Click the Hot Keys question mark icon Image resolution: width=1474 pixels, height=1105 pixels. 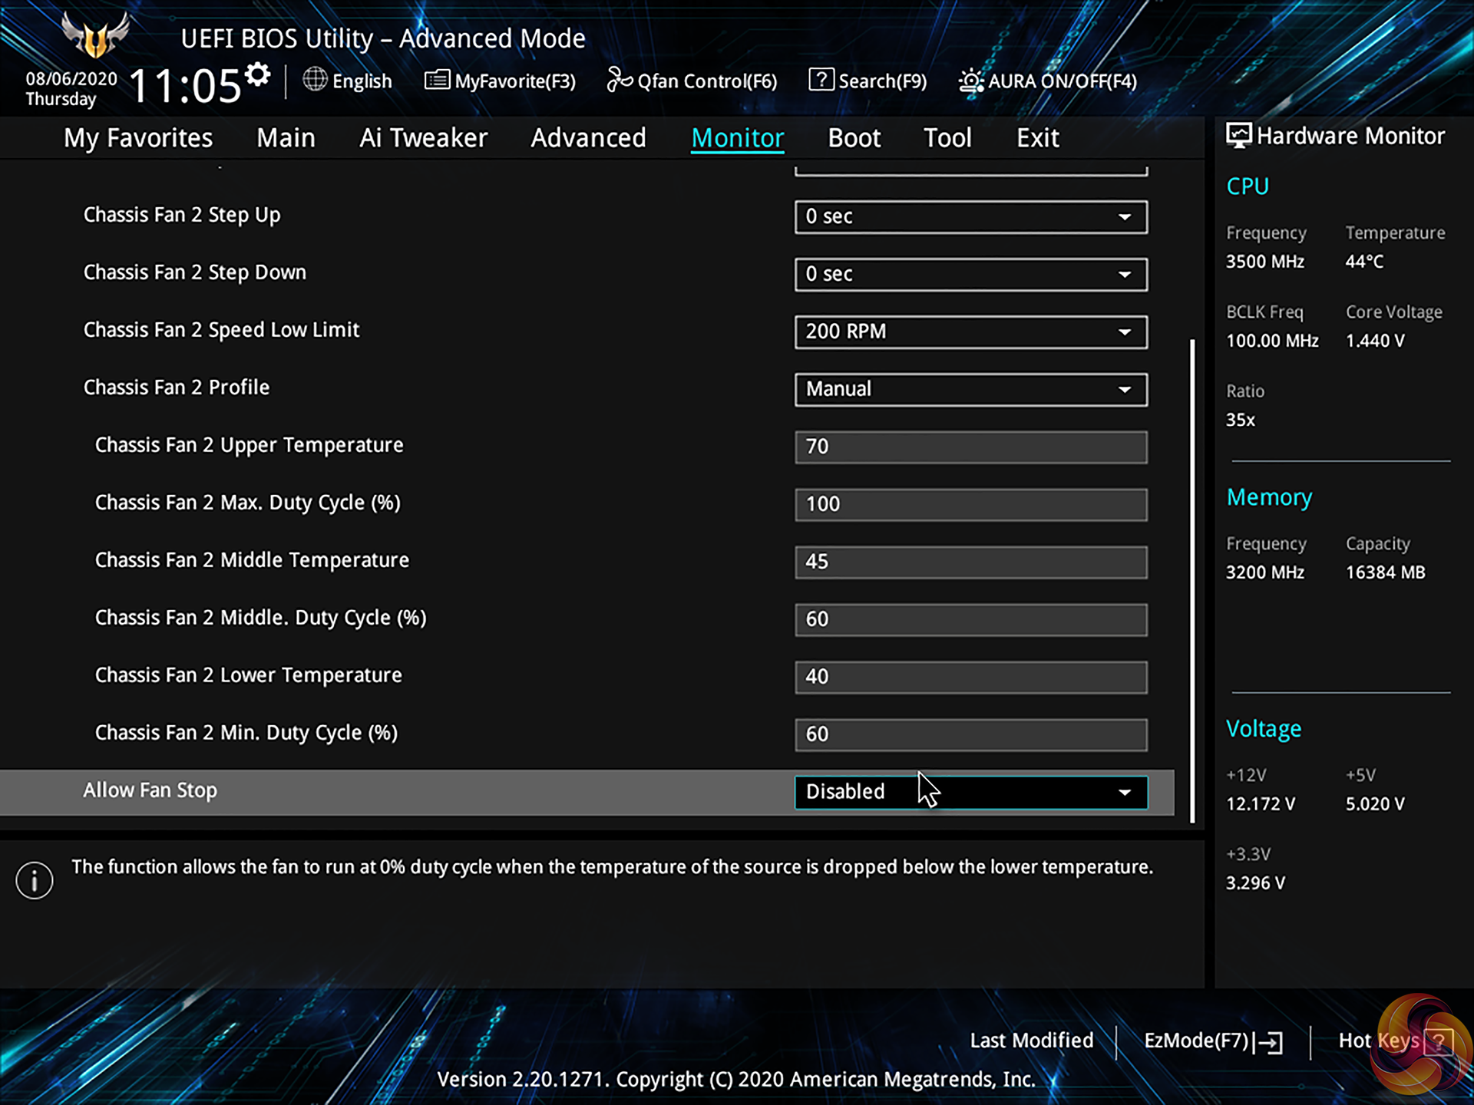tap(1438, 1041)
